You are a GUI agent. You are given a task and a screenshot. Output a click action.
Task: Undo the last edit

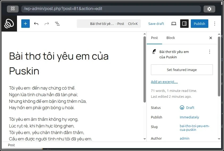[36, 24]
